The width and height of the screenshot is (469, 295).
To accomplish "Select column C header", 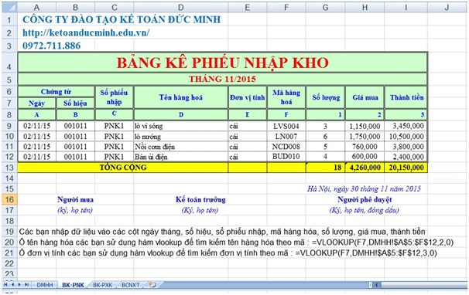I will pyautogui.click(x=114, y=7).
